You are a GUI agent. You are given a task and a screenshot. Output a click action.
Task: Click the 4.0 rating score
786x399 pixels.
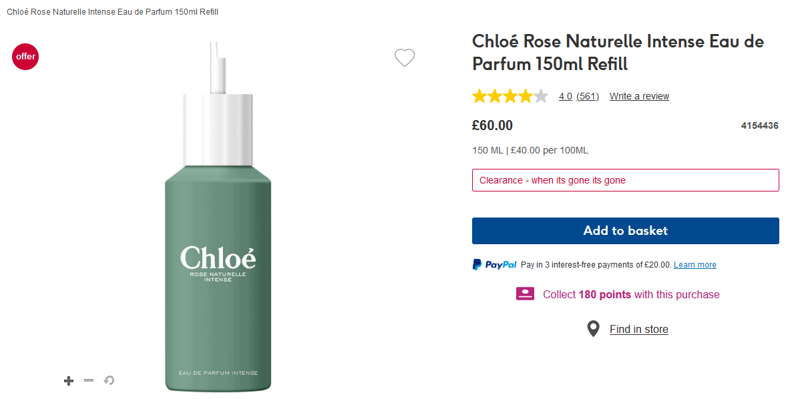pyautogui.click(x=565, y=96)
